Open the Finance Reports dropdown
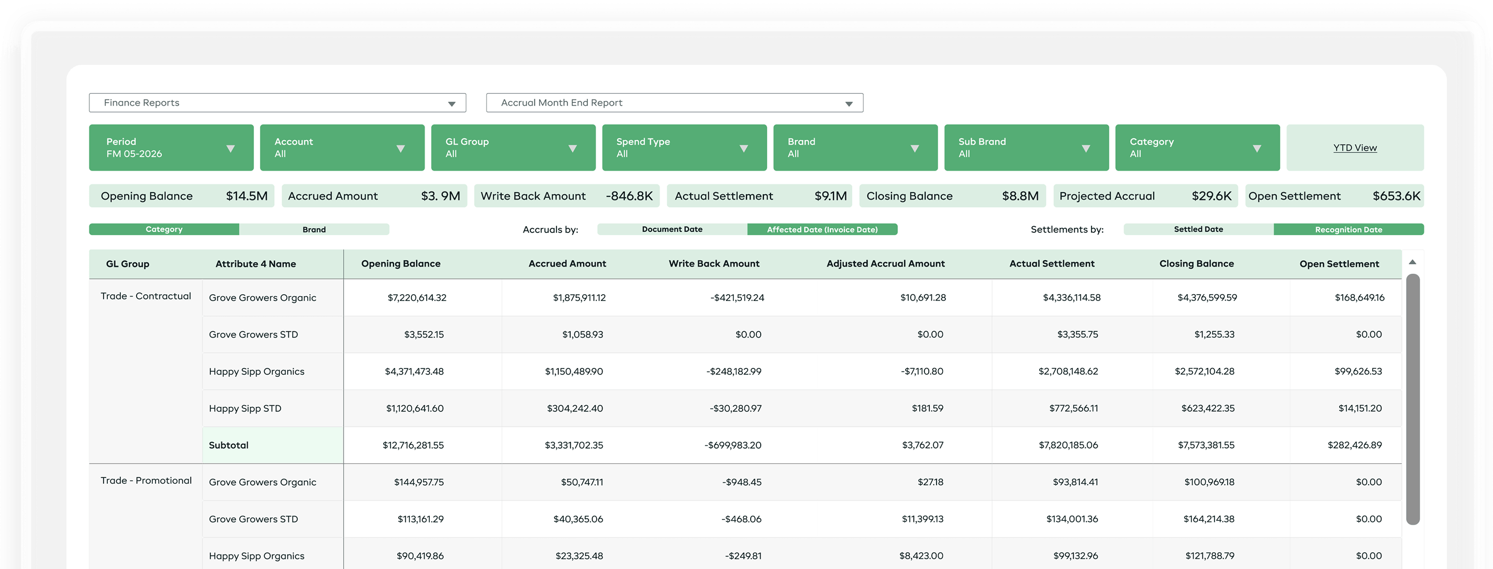This screenshot has height=569, width=1493. [x=277, y=103]
